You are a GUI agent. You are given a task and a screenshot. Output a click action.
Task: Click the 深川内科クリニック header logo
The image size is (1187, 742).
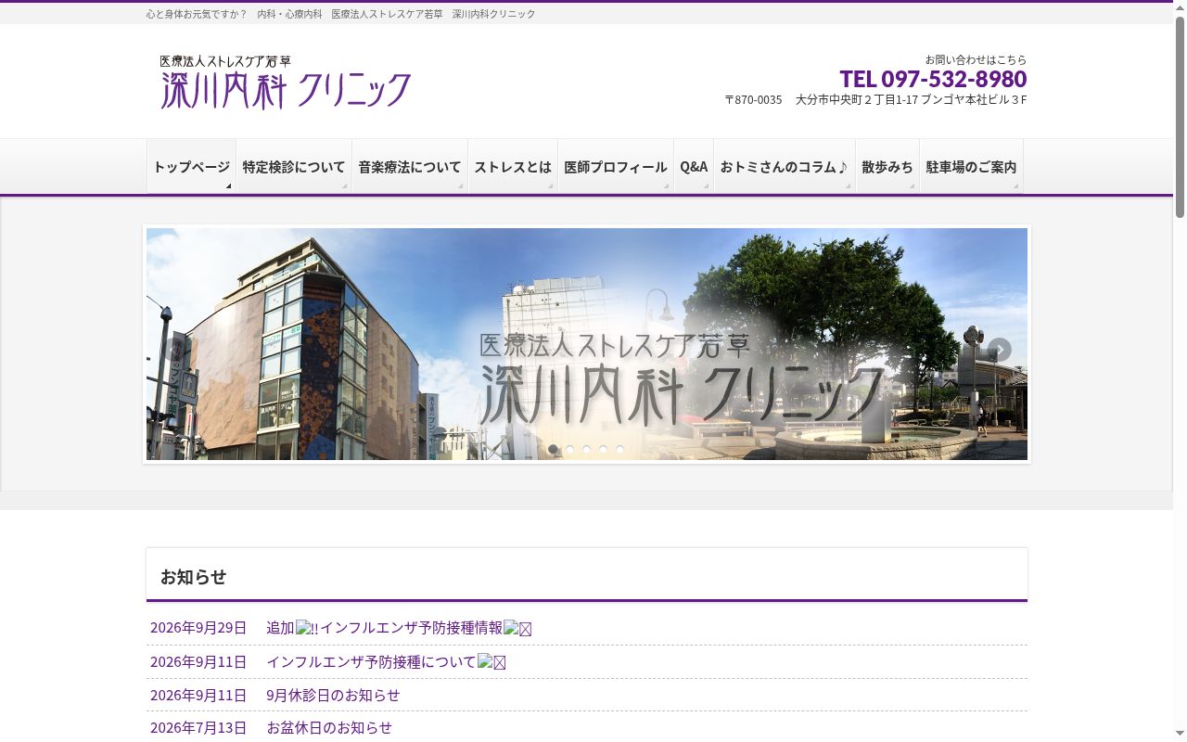286,82
